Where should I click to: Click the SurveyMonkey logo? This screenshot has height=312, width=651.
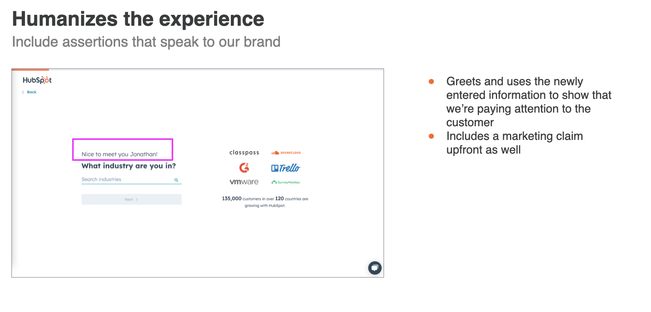click(286, 182)
